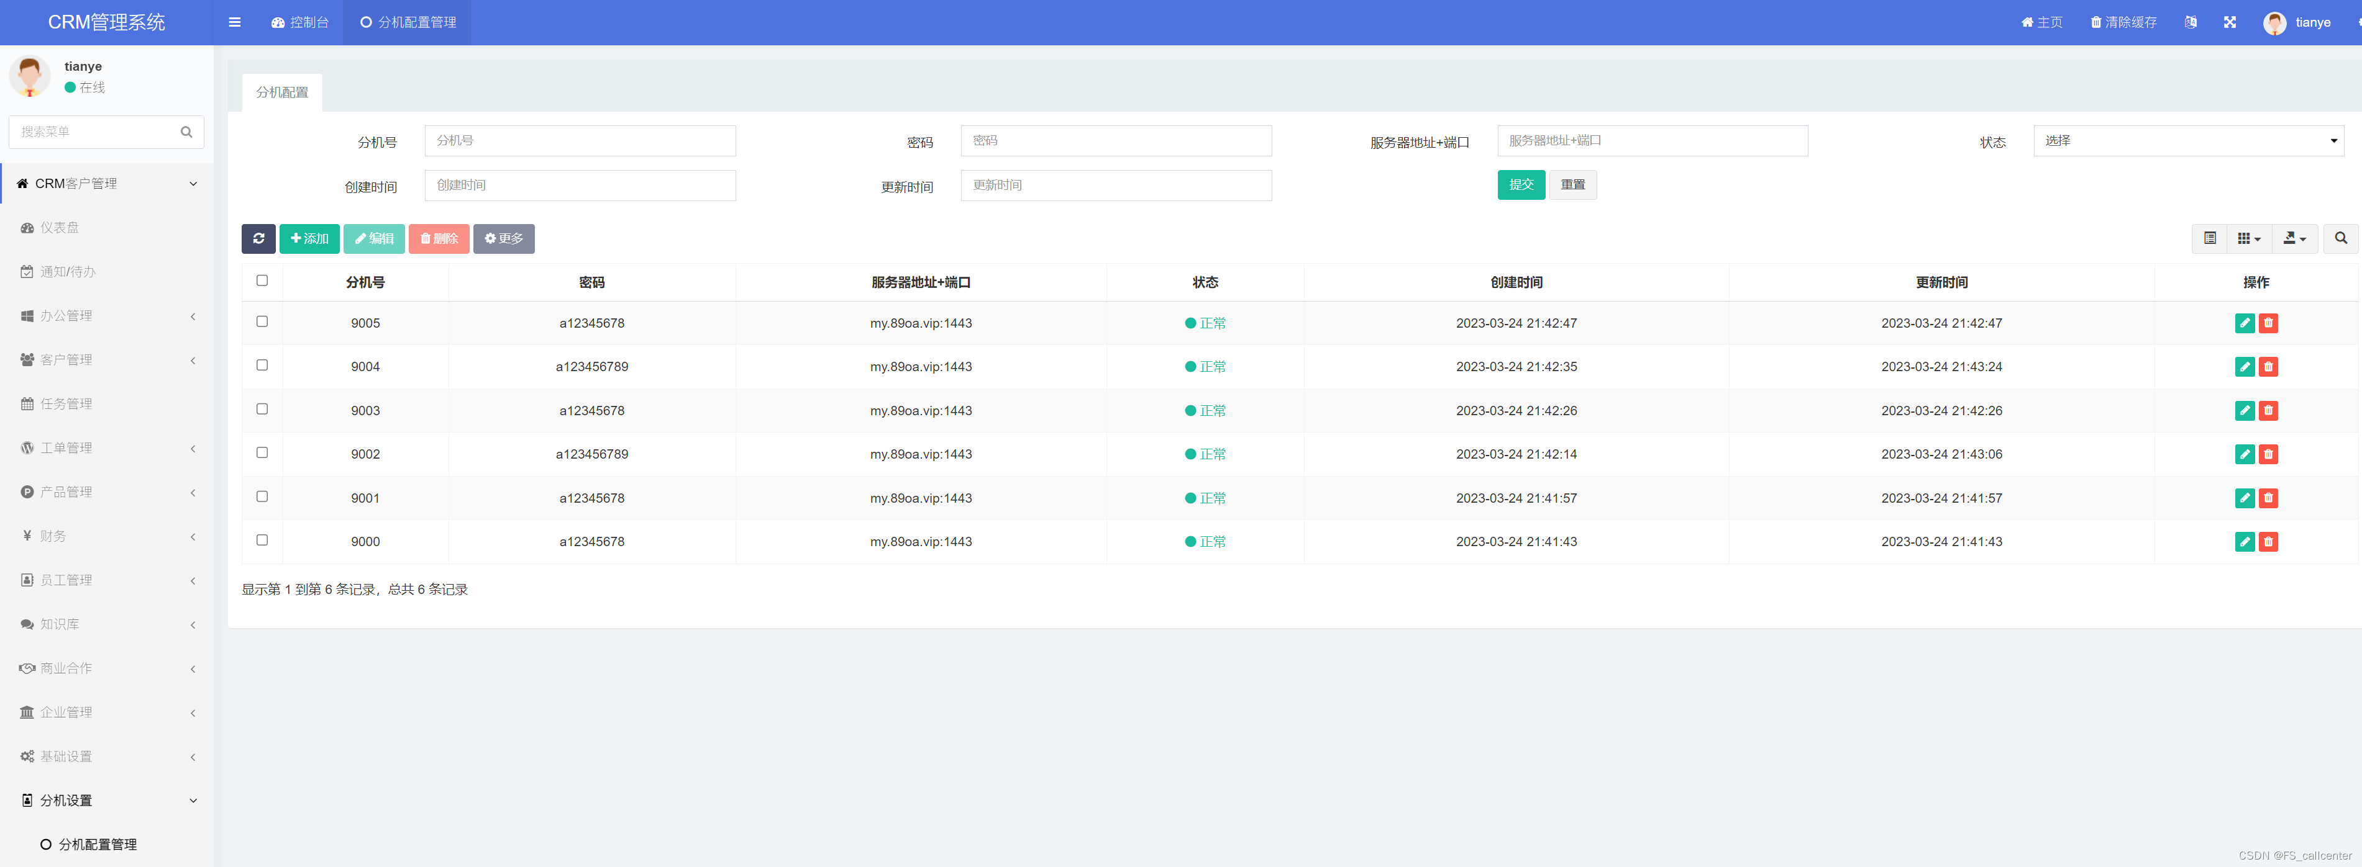Open the columns grid dropdown
Screen dimensions: 2362x867
pos(2248,239)
